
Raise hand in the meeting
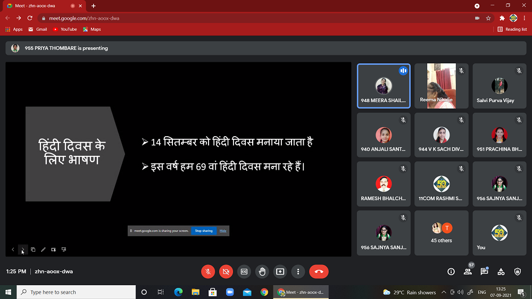point(262,271)
